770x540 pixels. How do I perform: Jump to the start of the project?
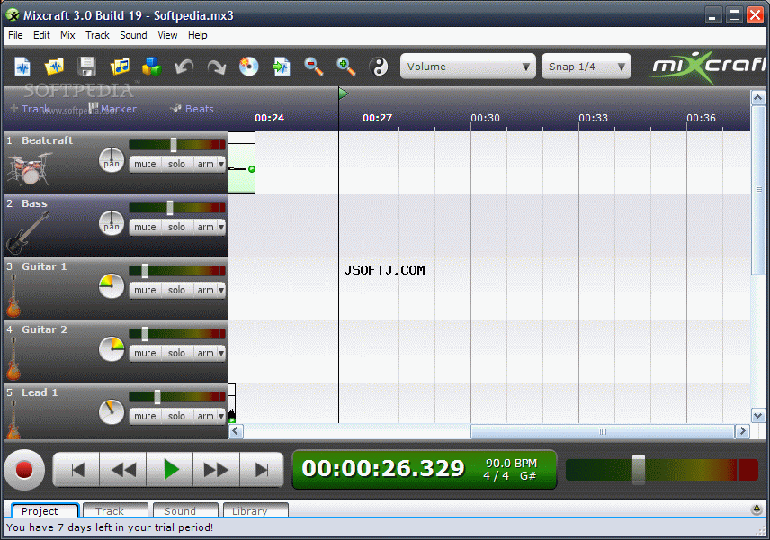[76, 470]
